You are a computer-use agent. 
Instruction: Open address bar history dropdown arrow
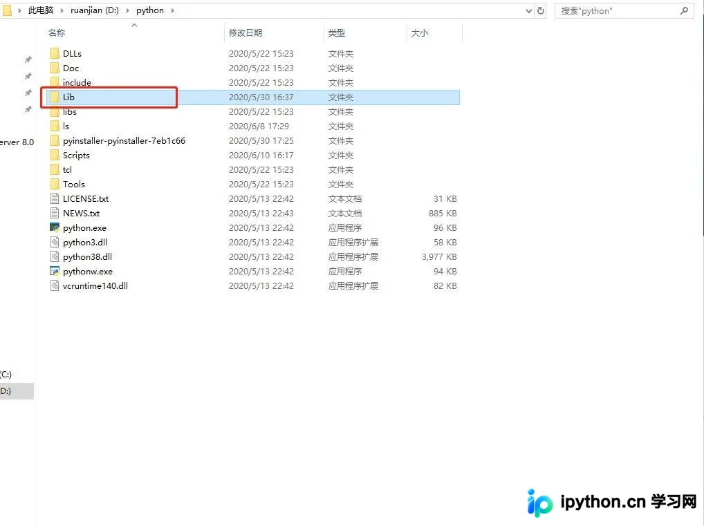(529, 11)
